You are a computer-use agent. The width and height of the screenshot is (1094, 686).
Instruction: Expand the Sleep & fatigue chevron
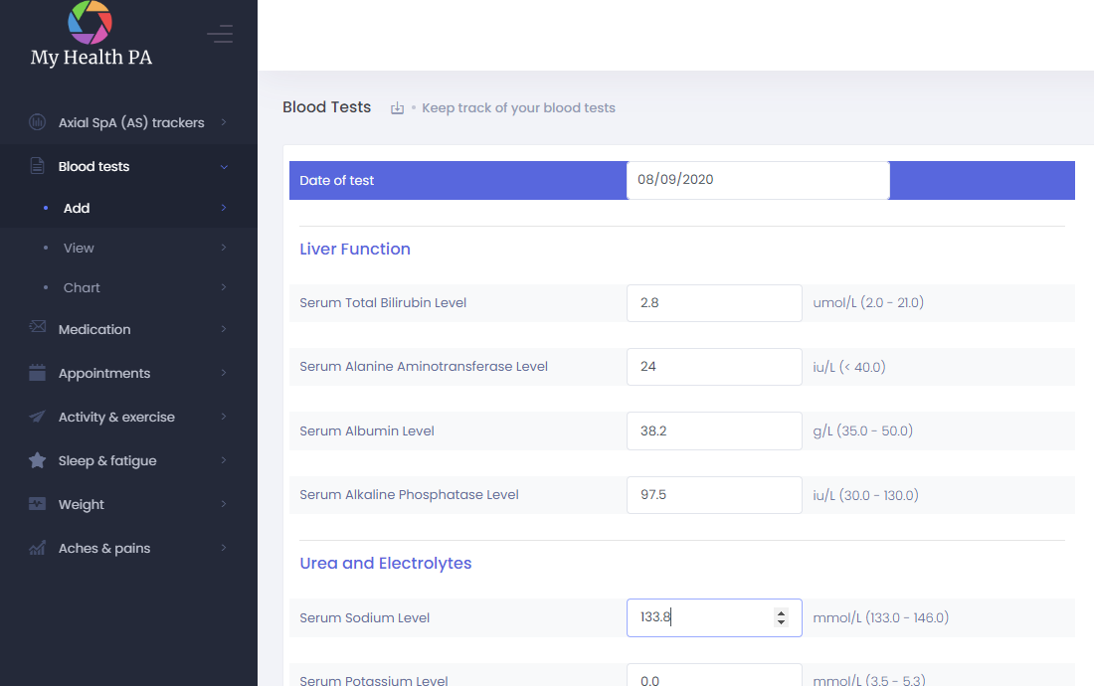(x=224, y=460)
